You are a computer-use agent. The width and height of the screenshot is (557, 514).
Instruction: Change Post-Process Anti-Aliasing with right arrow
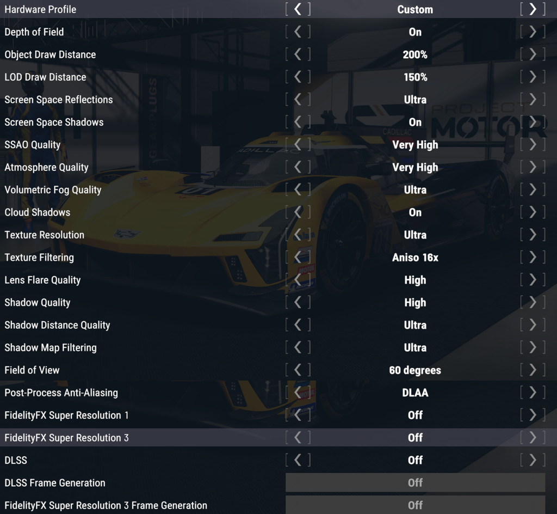click(x=533, y=393)
